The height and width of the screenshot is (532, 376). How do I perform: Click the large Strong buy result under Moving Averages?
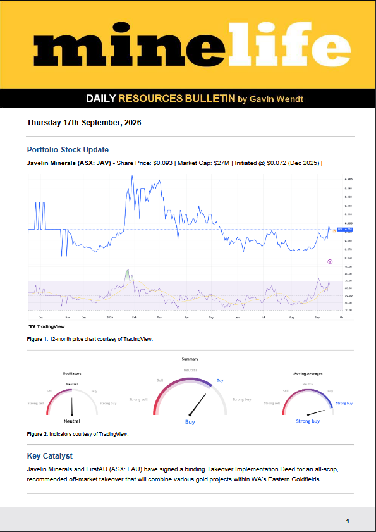coord(308,421)
